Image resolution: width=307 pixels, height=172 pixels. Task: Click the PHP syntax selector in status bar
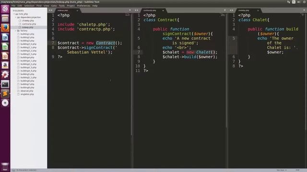[297, 170]
